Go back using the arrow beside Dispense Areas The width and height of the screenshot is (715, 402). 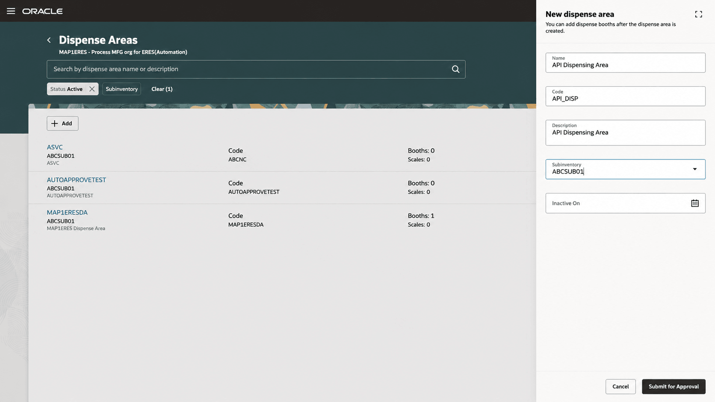(x=49, y=40)
